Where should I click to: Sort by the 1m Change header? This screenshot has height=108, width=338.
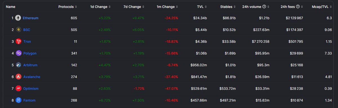point(167,6)
